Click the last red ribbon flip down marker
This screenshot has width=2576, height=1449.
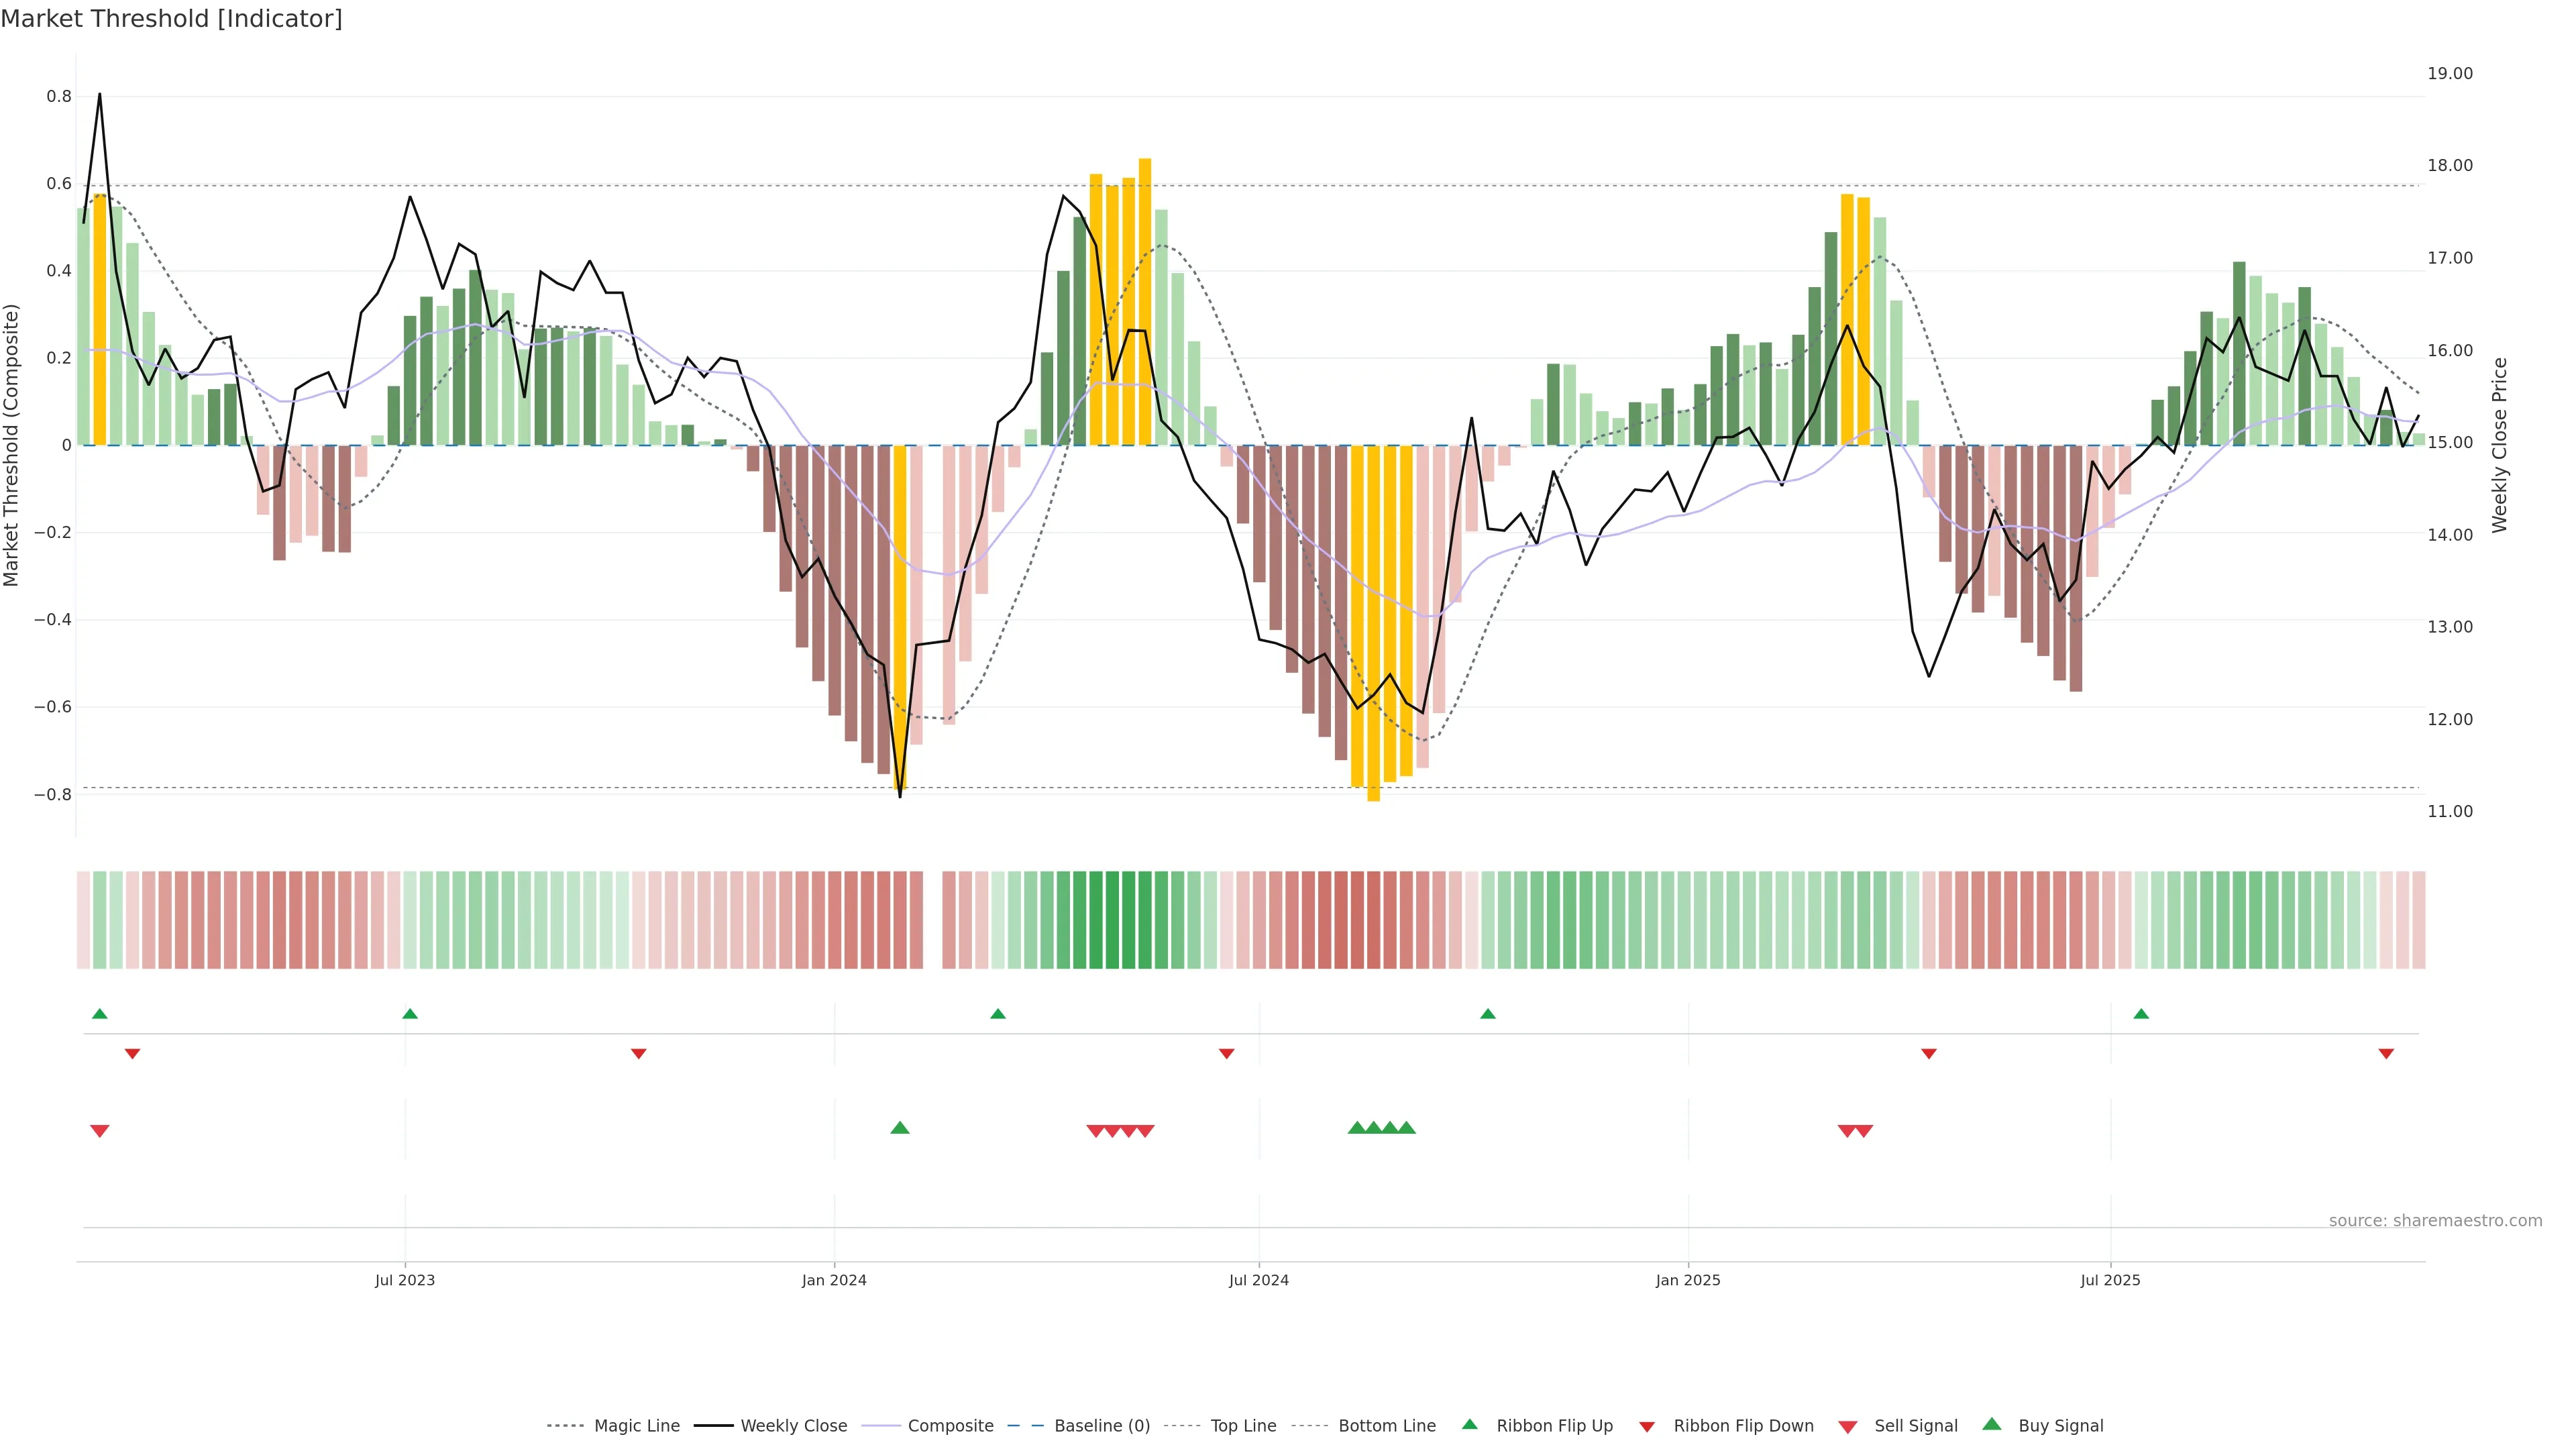point(2386,1054)
